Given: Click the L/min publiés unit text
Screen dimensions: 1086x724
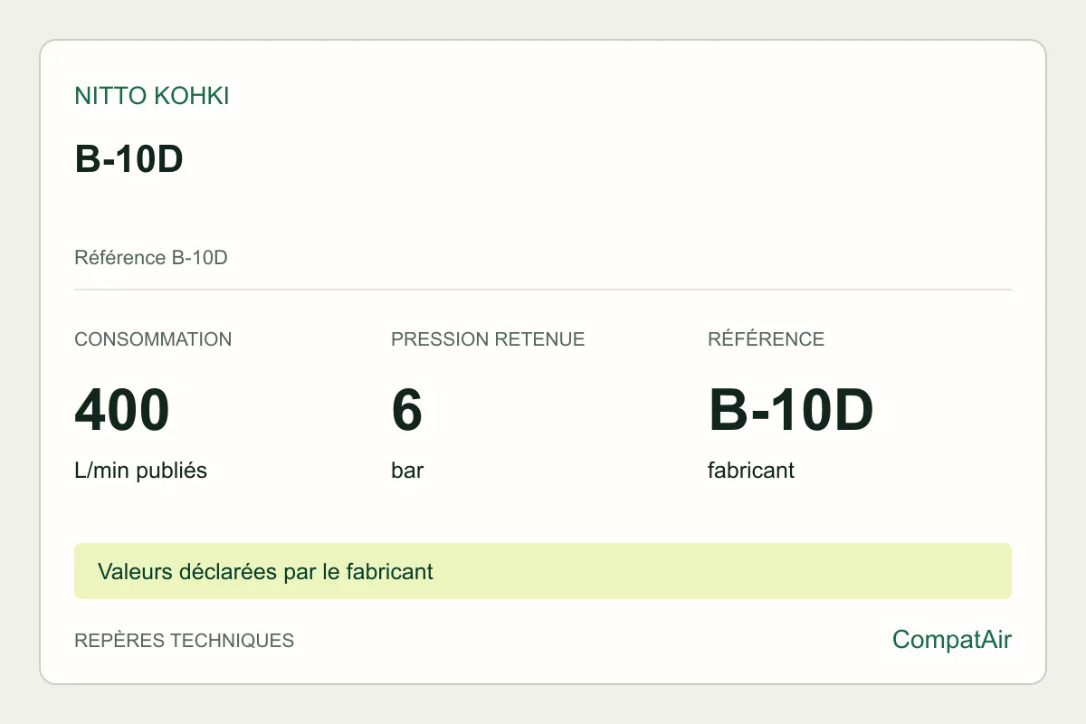Looking at the screenshot, I should 140,471.
